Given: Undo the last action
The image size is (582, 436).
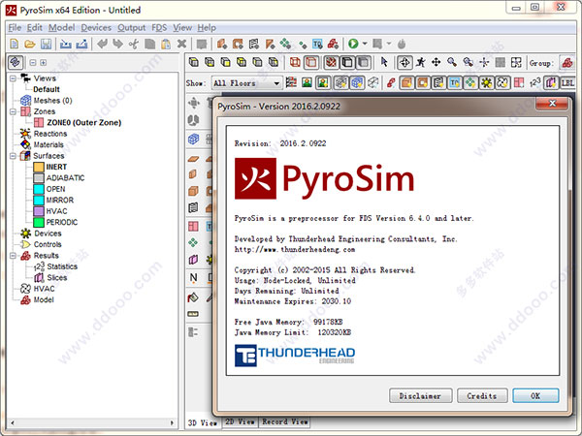Looking at the screenshot, I should (x=102, y=45).
